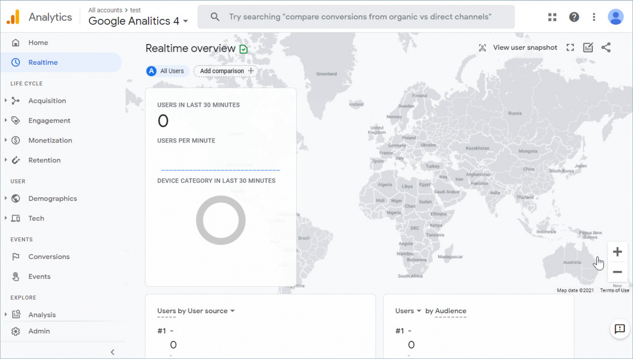The height and width of the screenshot is (359, 633).
Task: Click the Demographics globe icon
Action: pos(16,199)
